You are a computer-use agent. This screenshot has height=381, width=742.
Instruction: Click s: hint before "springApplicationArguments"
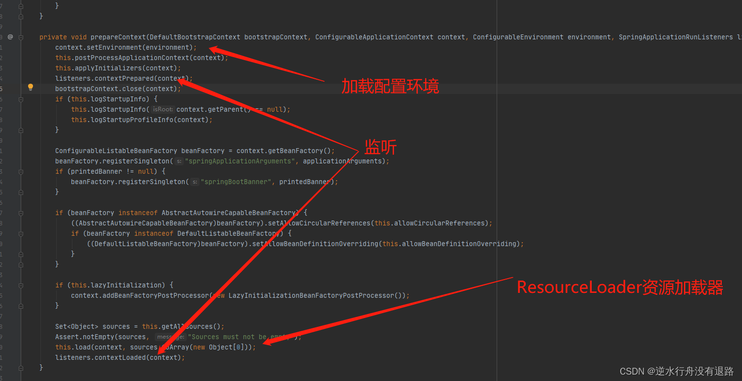pyautogui.click(x=179, y=161)
